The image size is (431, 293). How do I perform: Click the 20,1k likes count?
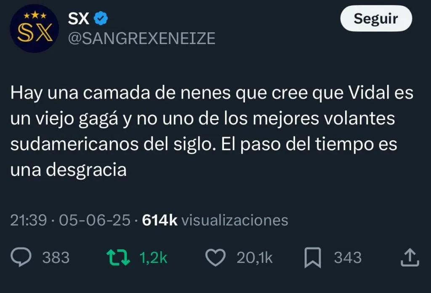(x=255, y=258)
